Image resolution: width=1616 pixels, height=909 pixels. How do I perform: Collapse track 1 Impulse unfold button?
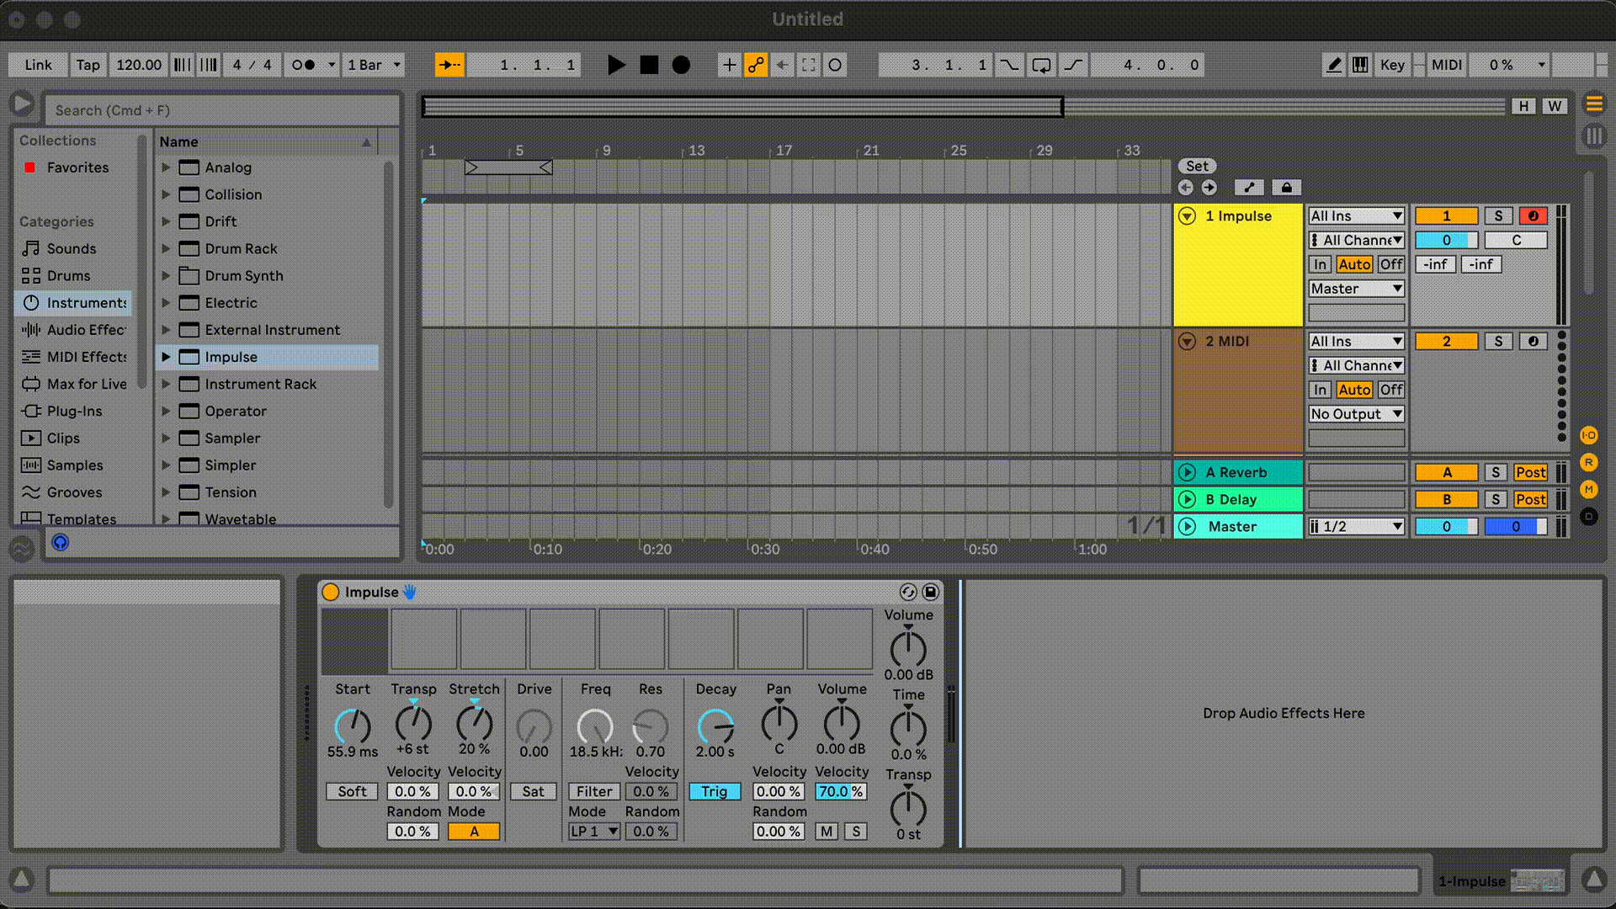[1187, 216]
